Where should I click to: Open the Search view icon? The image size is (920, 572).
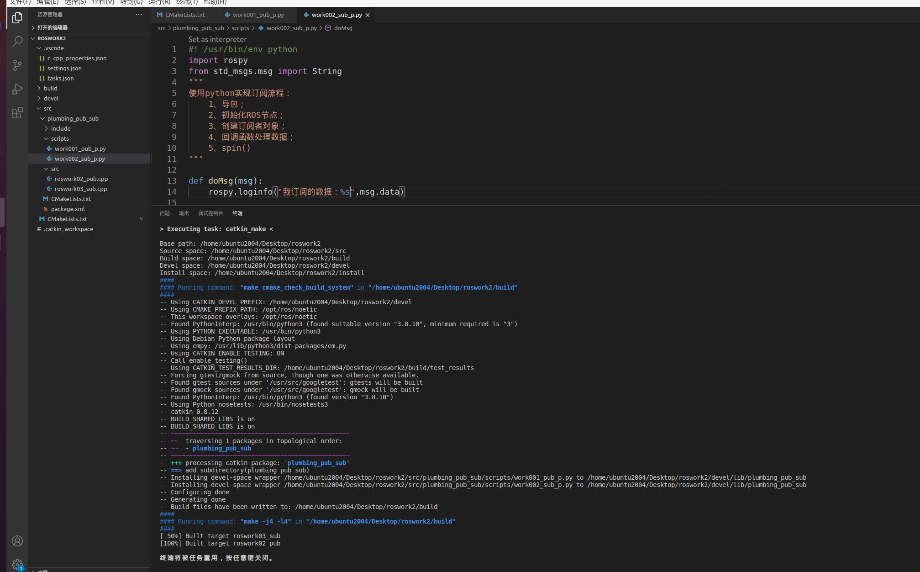17,42
